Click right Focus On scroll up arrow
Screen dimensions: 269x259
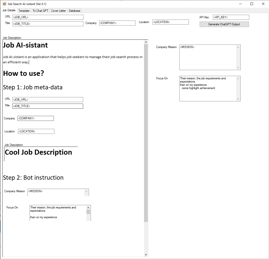point(238,79)
